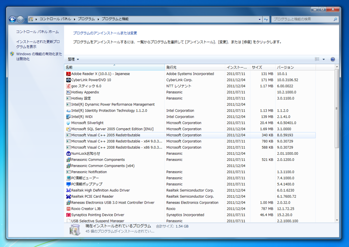This screenshot has width=349, height=247.
Task: Click the PC情報ビューアー icon
Action: click(68, 178)
